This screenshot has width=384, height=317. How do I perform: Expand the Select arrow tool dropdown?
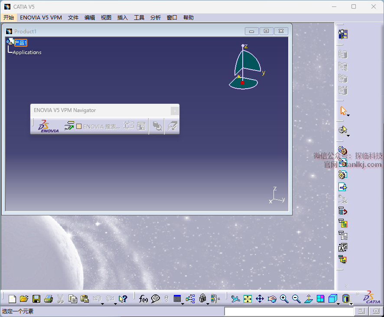point(348,115)
